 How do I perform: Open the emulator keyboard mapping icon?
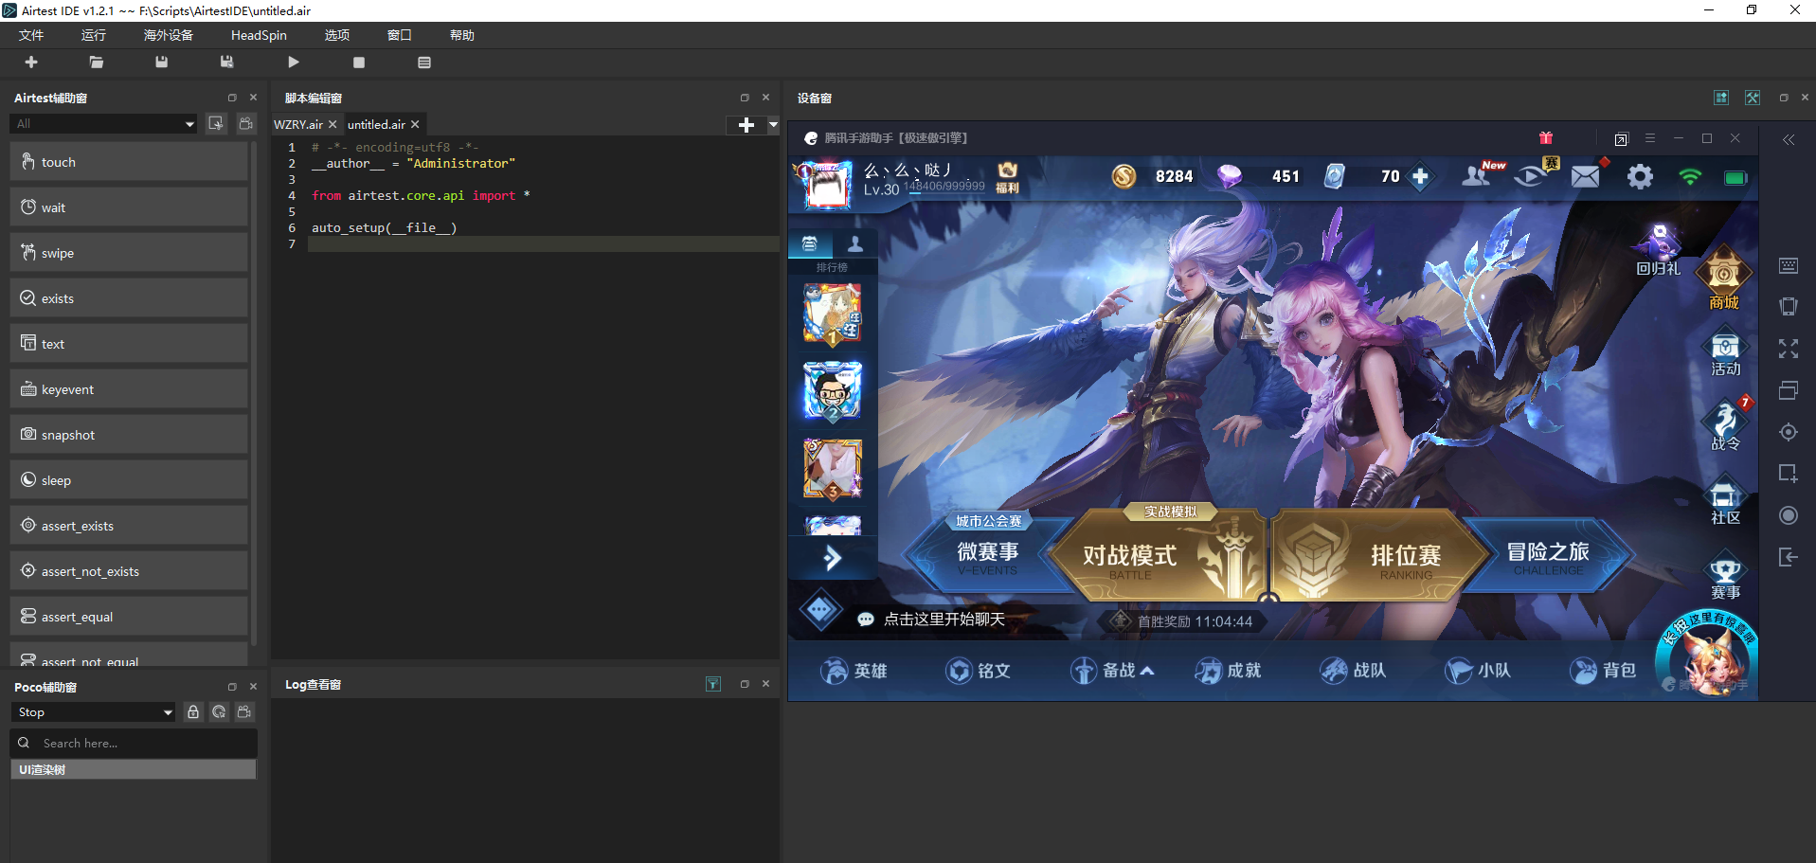pos(1789,265)
